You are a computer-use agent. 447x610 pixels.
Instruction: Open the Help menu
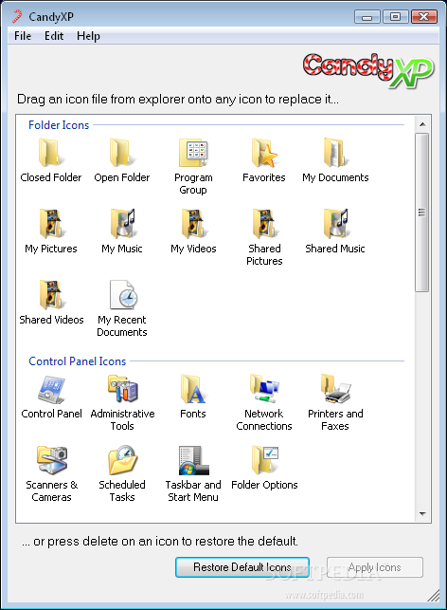coord(88,36)
